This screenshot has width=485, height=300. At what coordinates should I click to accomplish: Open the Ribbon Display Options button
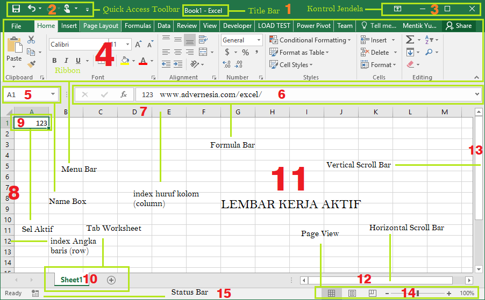point(397,9)
